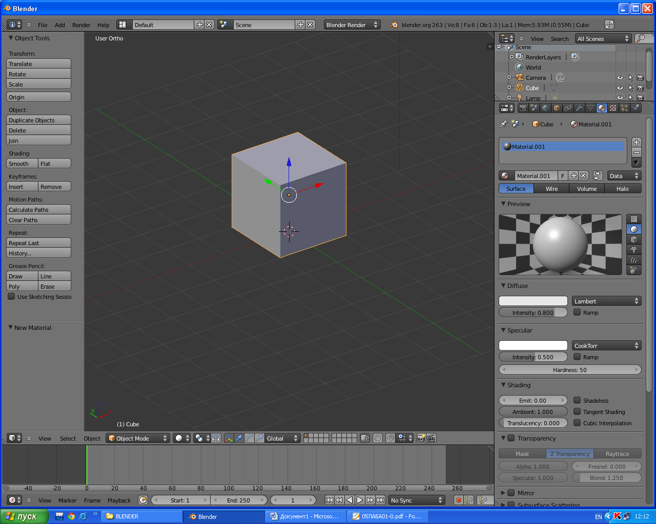Open the No Sync dropdown

[417, 500]
